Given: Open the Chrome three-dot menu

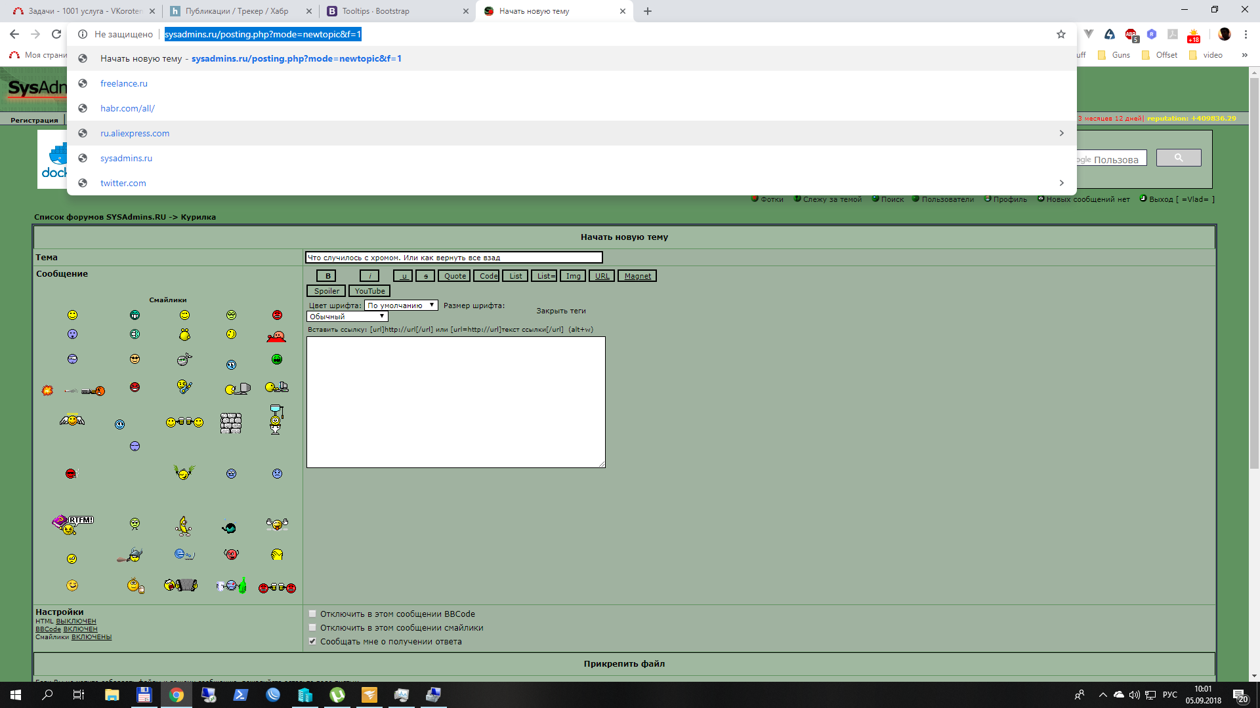Looking at the screenshot, I should 1246,34.
